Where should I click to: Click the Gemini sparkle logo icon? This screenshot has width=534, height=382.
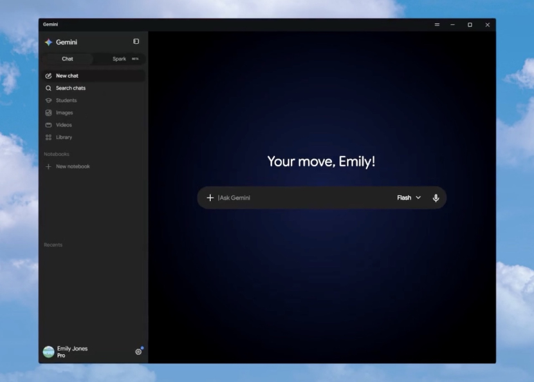[48, 42]
